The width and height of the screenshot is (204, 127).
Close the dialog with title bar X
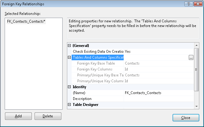197,4
